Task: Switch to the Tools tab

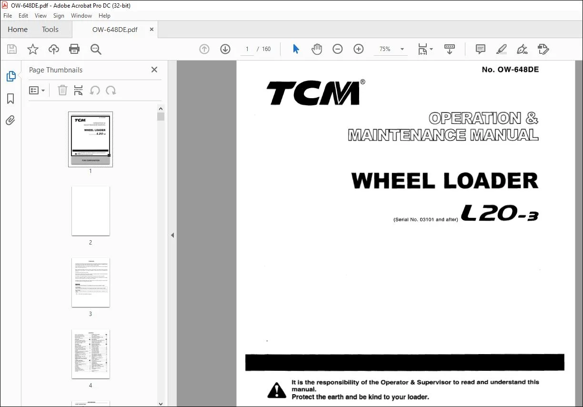Action: tap(50, 30)
